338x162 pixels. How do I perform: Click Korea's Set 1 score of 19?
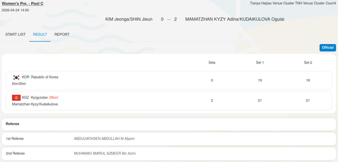tap(260, 80)
